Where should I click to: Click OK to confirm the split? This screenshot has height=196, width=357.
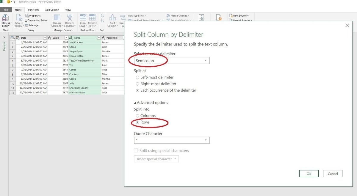(x=309, y=174)
